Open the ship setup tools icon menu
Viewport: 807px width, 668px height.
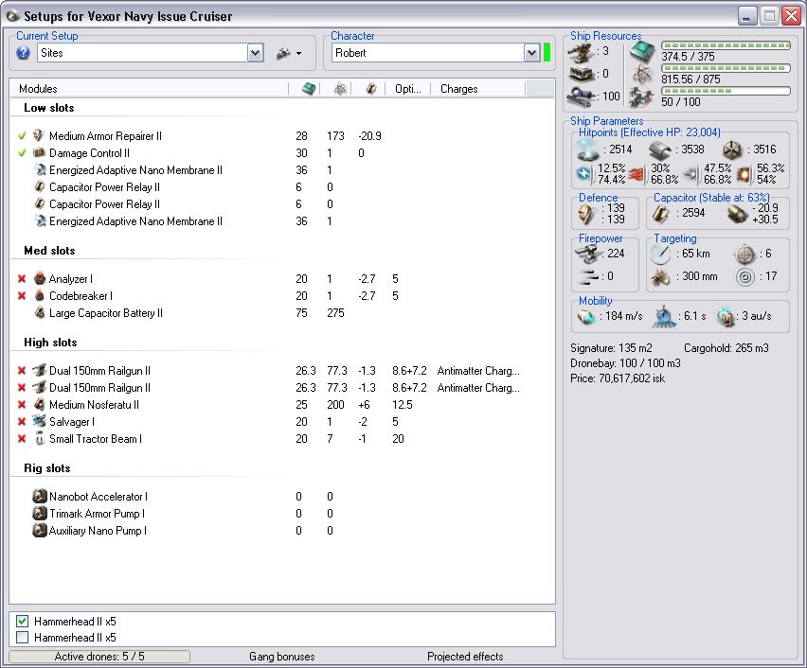tap(289, 53)
